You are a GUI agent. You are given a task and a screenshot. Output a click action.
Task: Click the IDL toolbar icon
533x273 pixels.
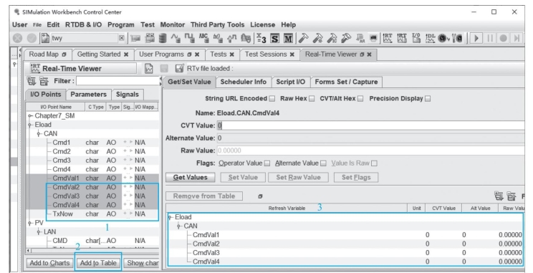click(430, 39)
